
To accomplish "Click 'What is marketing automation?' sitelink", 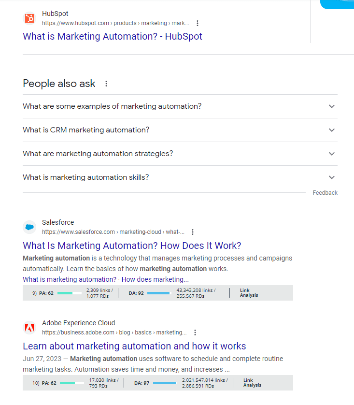I will point(69,279).
